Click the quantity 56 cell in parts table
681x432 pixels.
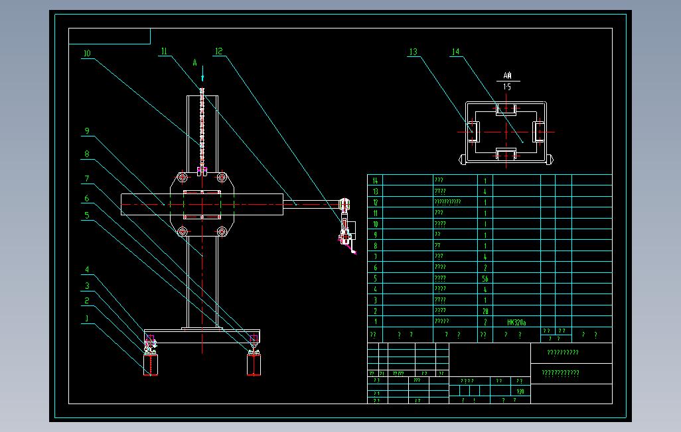point(485,278)
